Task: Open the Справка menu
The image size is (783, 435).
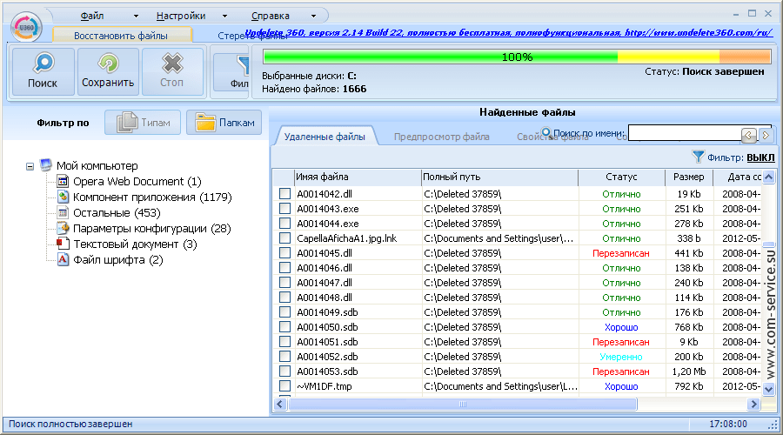Action: (x=271, y=16)
